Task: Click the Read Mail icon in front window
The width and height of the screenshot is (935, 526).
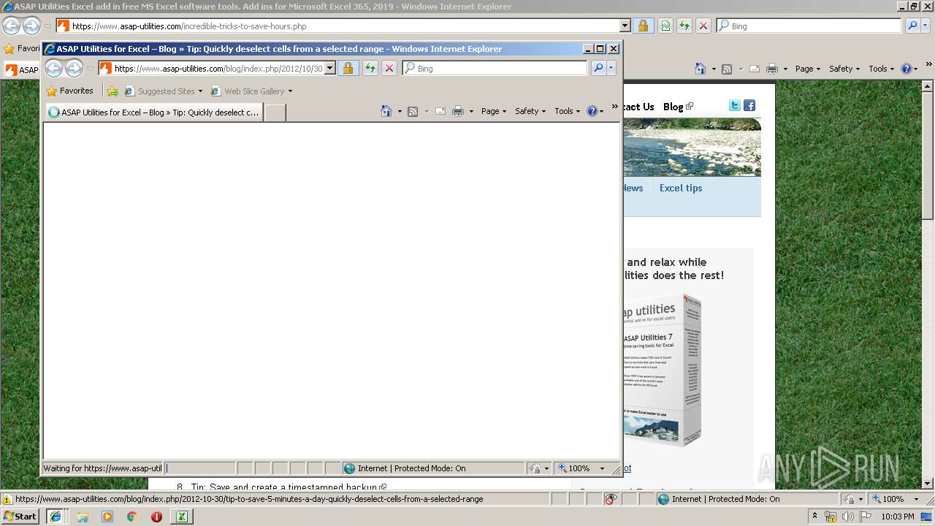Action: pyautogui.click(x=440, y=111)
